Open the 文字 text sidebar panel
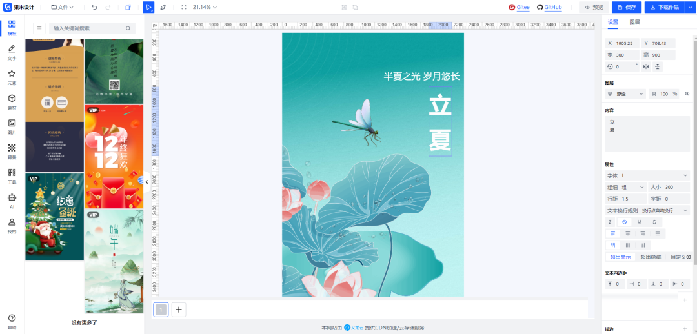Viewport: 697px width, 334px height. (12, 52)
